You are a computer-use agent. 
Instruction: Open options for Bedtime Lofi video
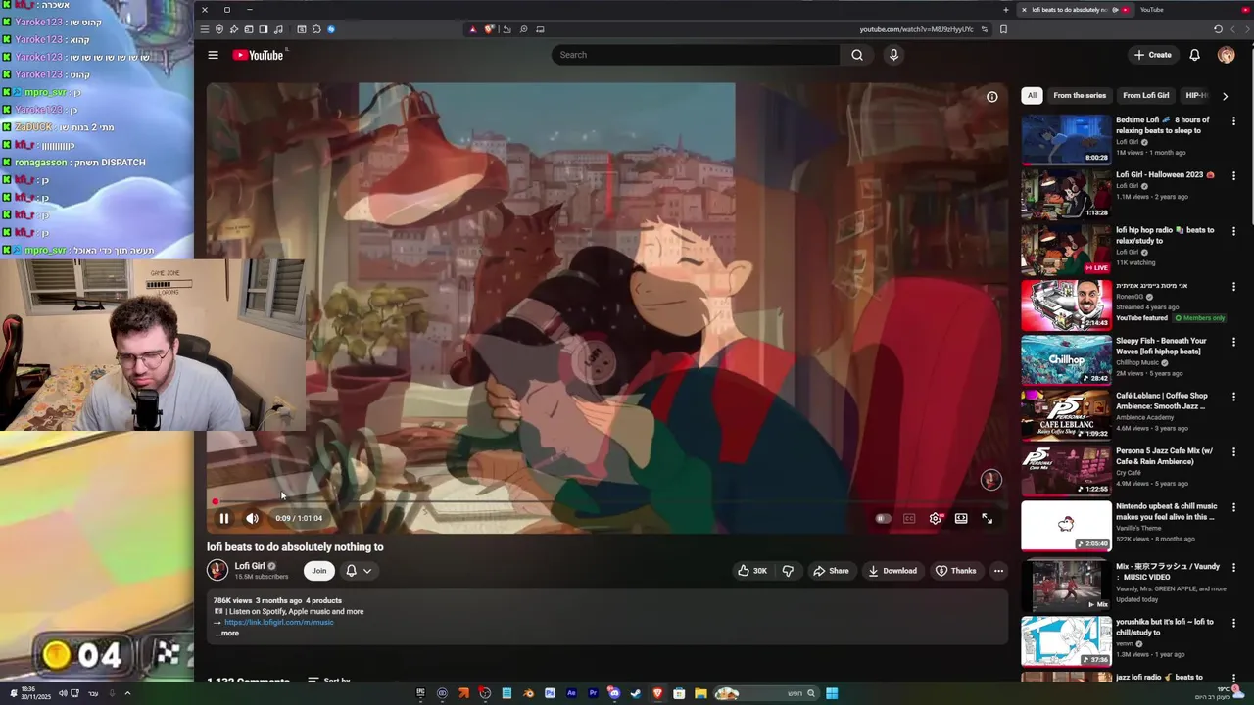tap(1233, 121)
